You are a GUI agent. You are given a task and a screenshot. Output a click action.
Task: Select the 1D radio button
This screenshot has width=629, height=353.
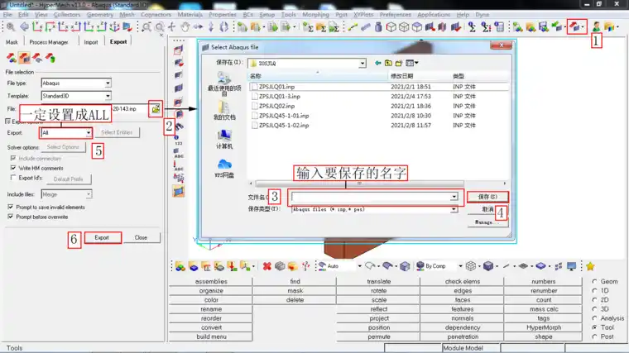594,290
